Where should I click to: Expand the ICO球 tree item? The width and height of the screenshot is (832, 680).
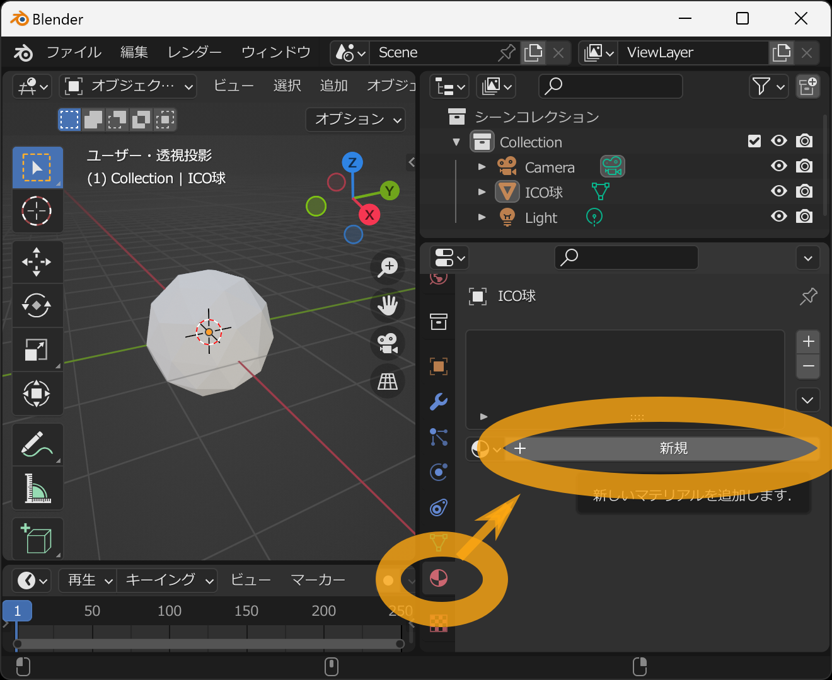click(482, 192)
